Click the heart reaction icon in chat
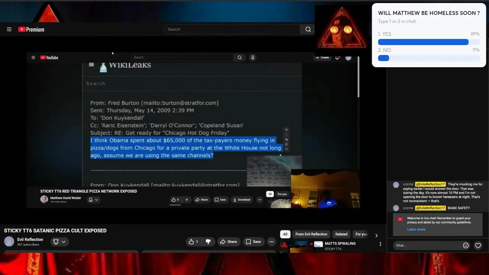The height and width of the screenshot is (275, 489). [x=478, y=246]
